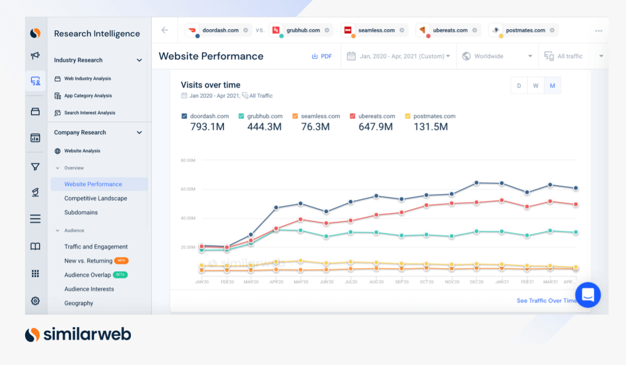Collapse the Overview subsection

tap(58, 168)
